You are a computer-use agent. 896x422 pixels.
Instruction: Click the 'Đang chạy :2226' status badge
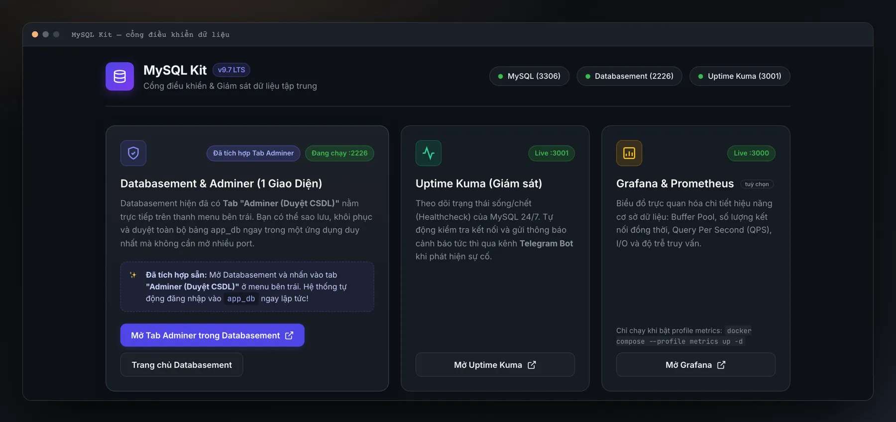pos(339,153)
